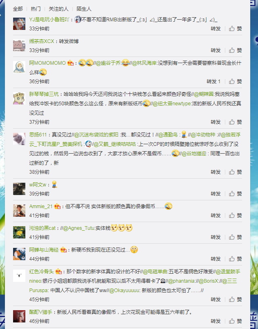This screenshot has width=258, height=329.
Task: Select the 关注的人 filter tab
Action: click(58, 9)
